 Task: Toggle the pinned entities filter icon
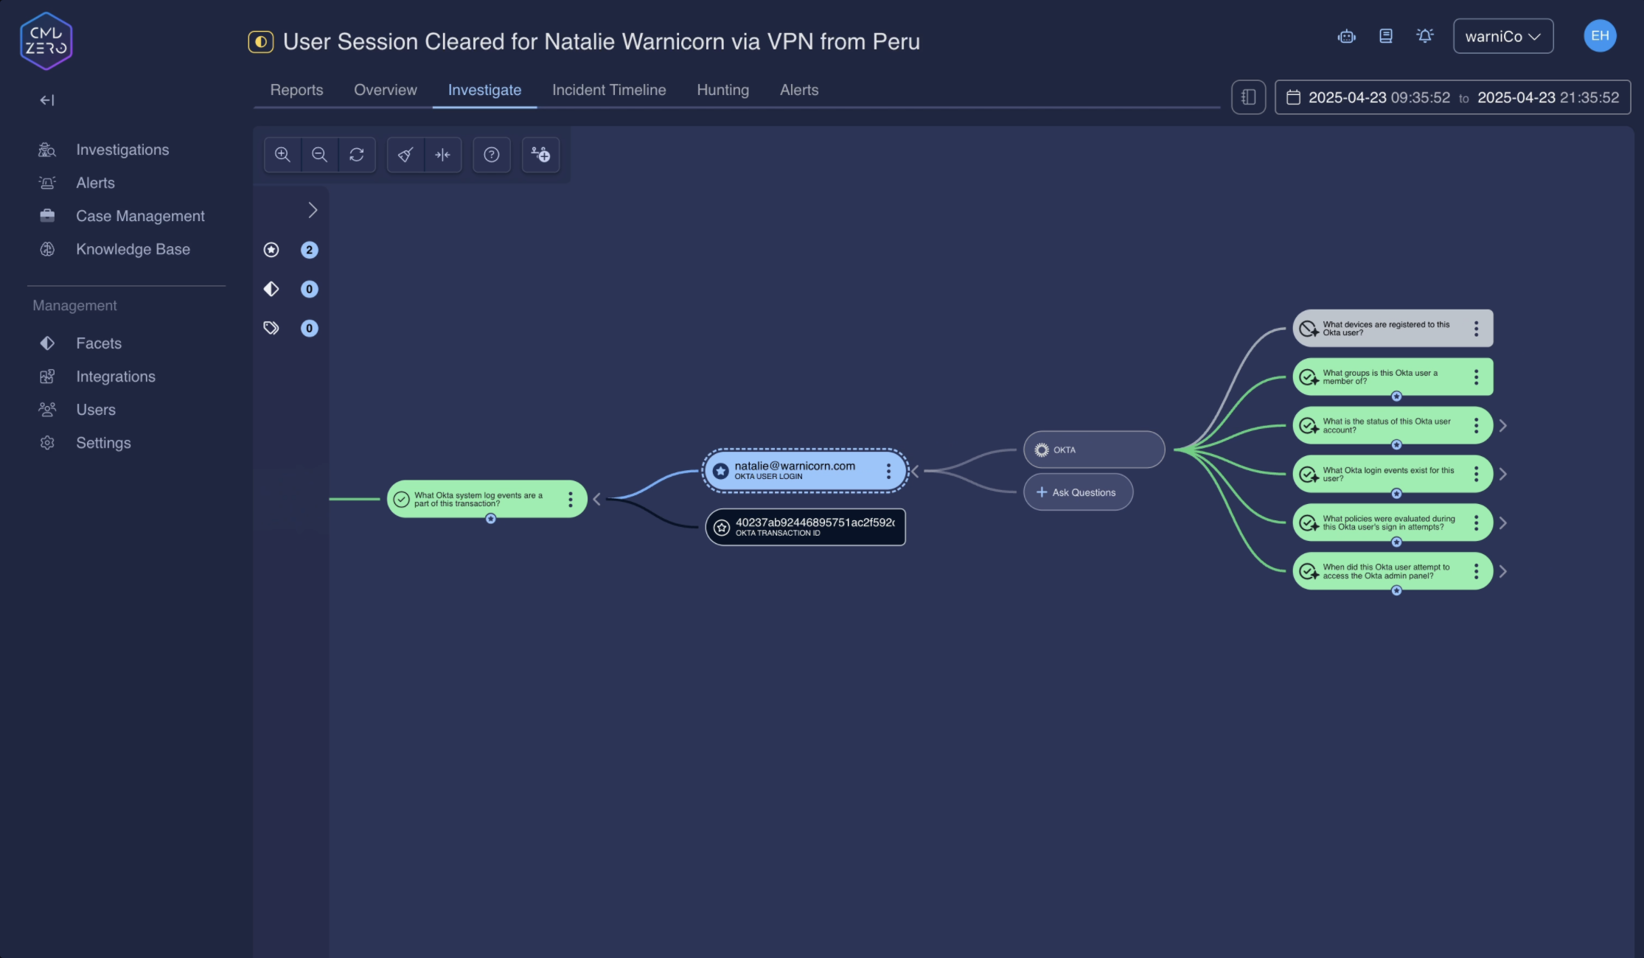click(x=271, y=250)
